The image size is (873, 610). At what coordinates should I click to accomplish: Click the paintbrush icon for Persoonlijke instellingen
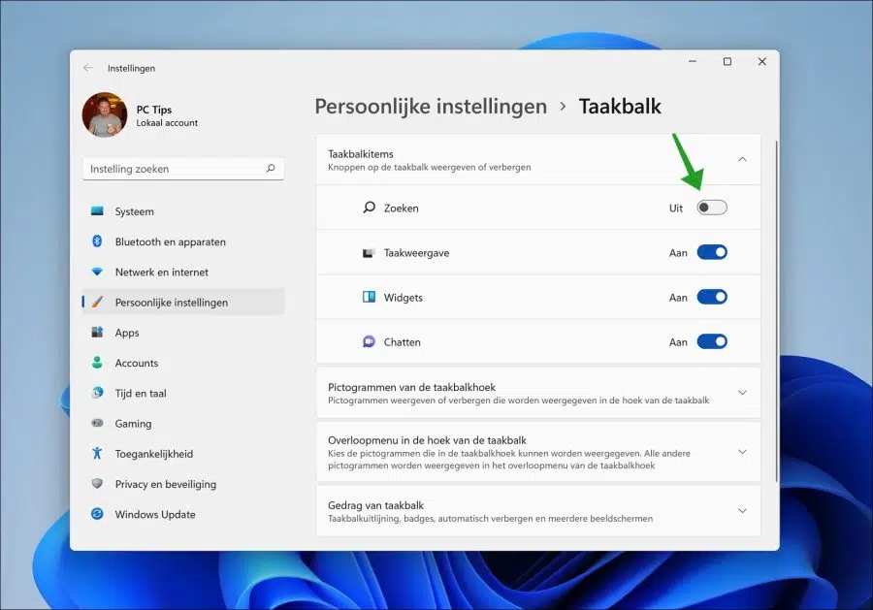tap(97, 302)
